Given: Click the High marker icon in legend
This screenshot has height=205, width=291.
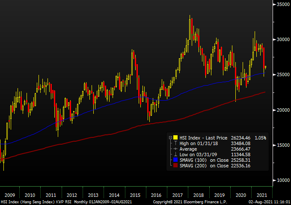Looking at the screenshot, I should (x=175, y=143).
